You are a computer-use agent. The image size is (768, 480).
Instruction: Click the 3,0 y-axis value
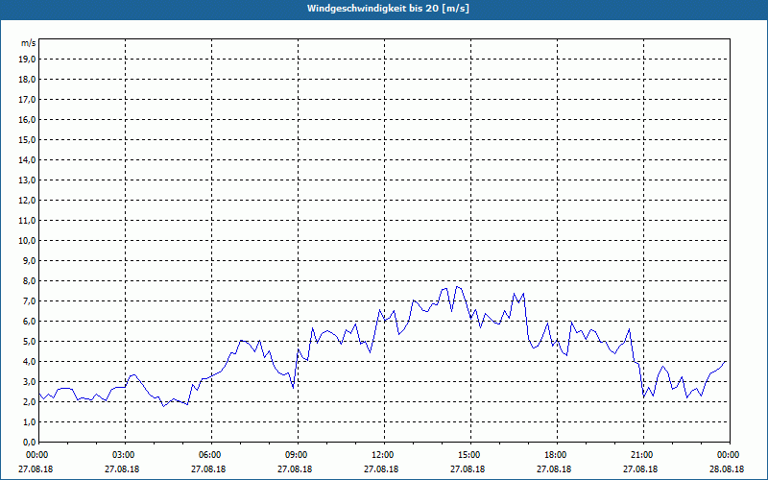[29, 381]
